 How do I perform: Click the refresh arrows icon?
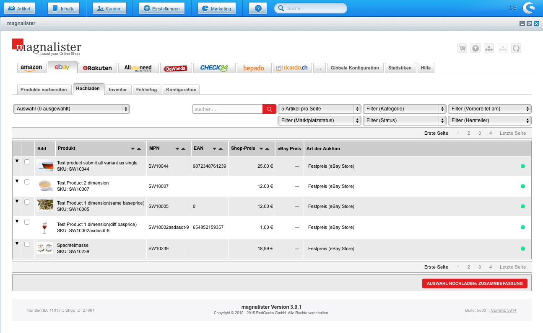[x=516, y=48]
